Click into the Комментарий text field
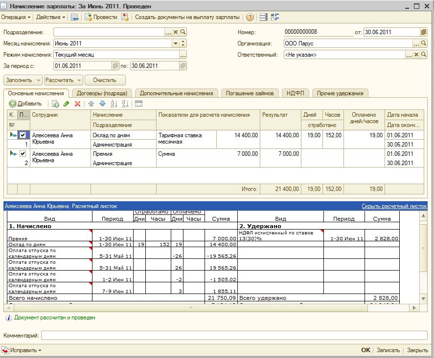434x358 pixels. [234, 336]
